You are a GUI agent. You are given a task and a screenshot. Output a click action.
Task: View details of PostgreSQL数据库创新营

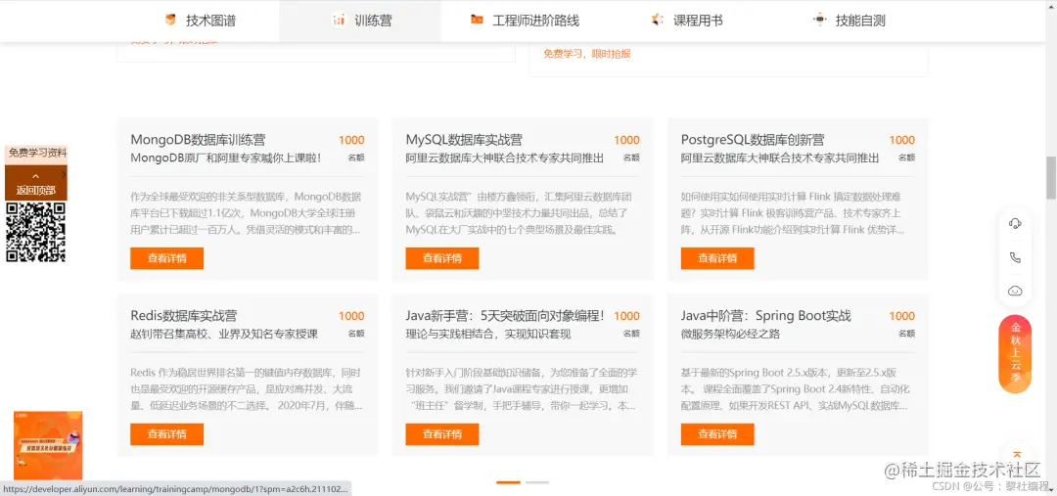pyautogui.click(x=717, y=258)
